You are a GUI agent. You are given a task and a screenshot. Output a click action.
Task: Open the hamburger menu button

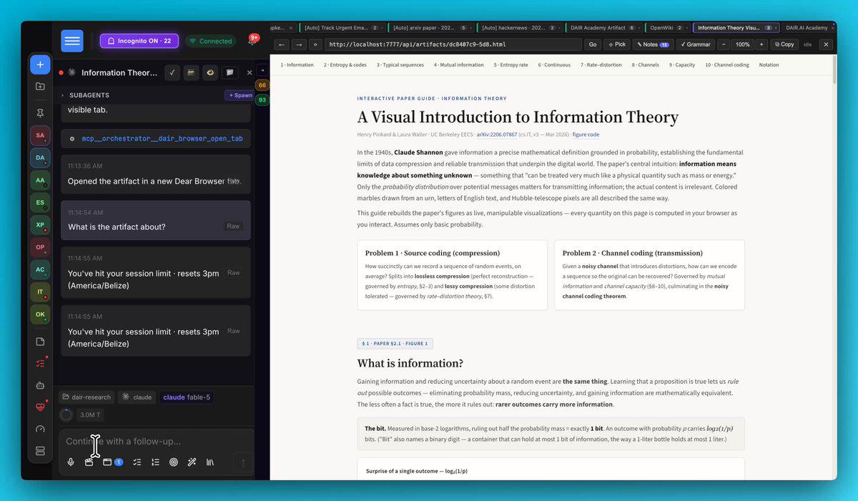click(x=72, y=41)
